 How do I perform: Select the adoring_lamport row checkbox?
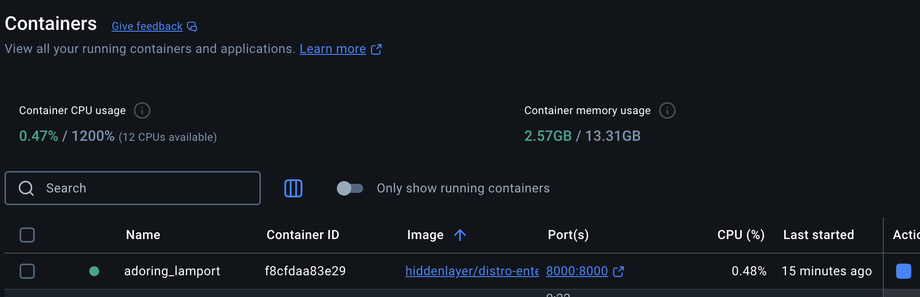pos(27,271)
